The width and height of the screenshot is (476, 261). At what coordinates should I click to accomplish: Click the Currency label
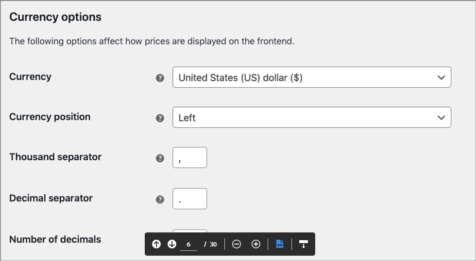[x=30, y=77]
